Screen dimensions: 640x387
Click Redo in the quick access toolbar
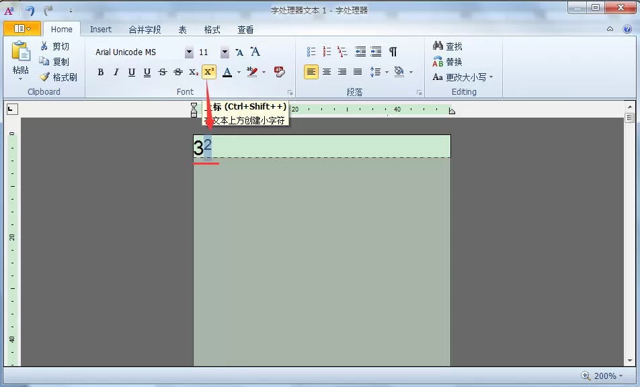(48, 10)
